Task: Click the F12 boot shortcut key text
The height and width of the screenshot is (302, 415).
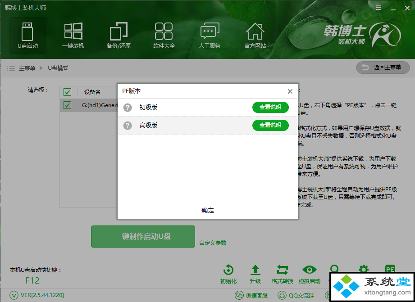Action: click(x=32, y=280)
